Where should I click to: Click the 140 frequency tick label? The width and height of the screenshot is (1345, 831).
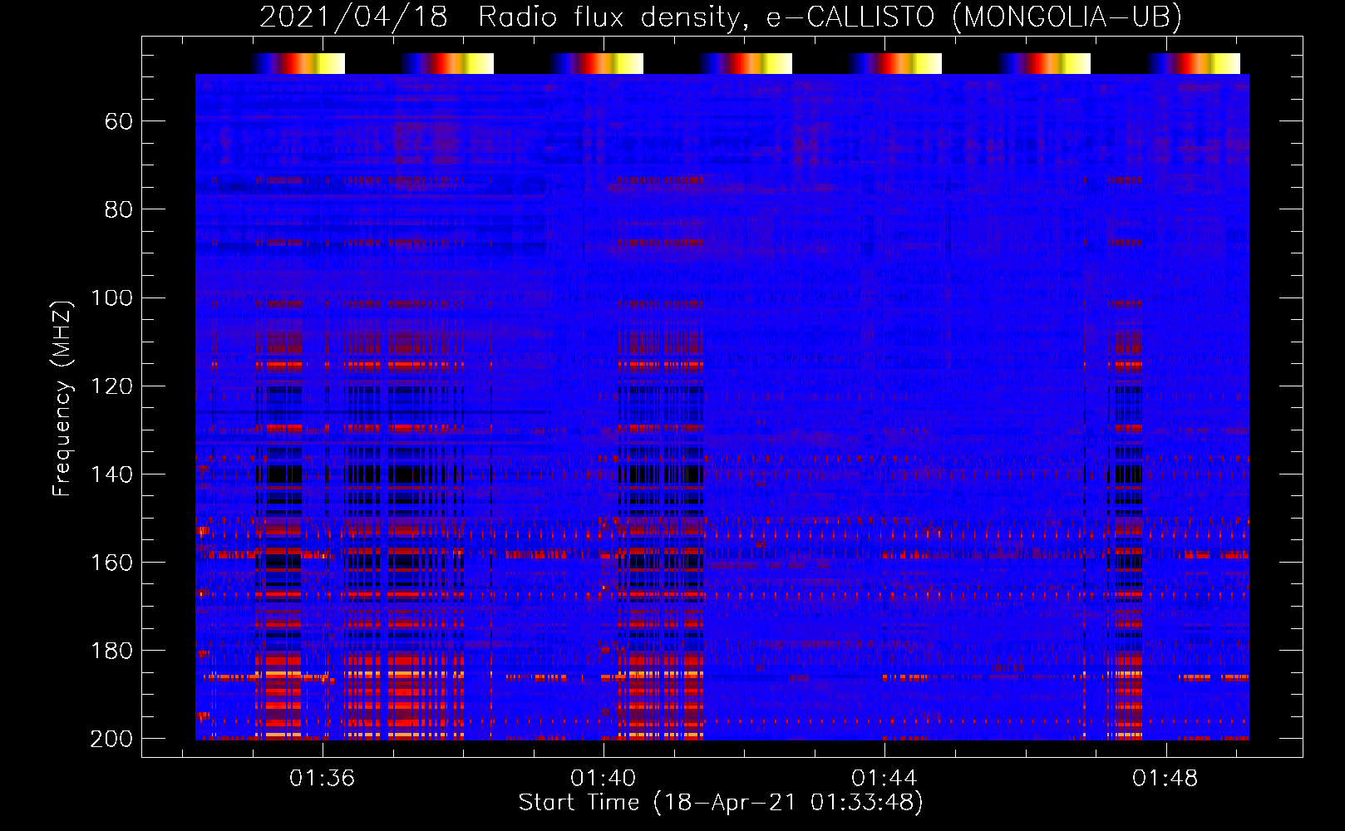111,474
